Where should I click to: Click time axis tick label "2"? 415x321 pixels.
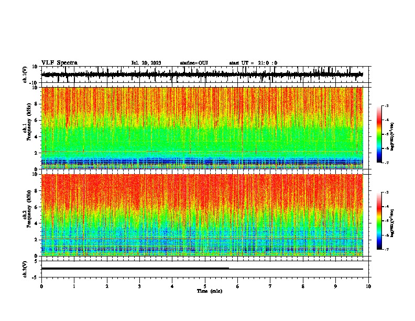point(107,286)
